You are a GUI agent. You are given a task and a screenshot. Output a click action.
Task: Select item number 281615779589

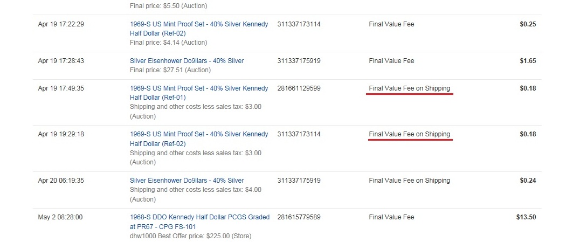pyautogui.click(x=299, y=217)
